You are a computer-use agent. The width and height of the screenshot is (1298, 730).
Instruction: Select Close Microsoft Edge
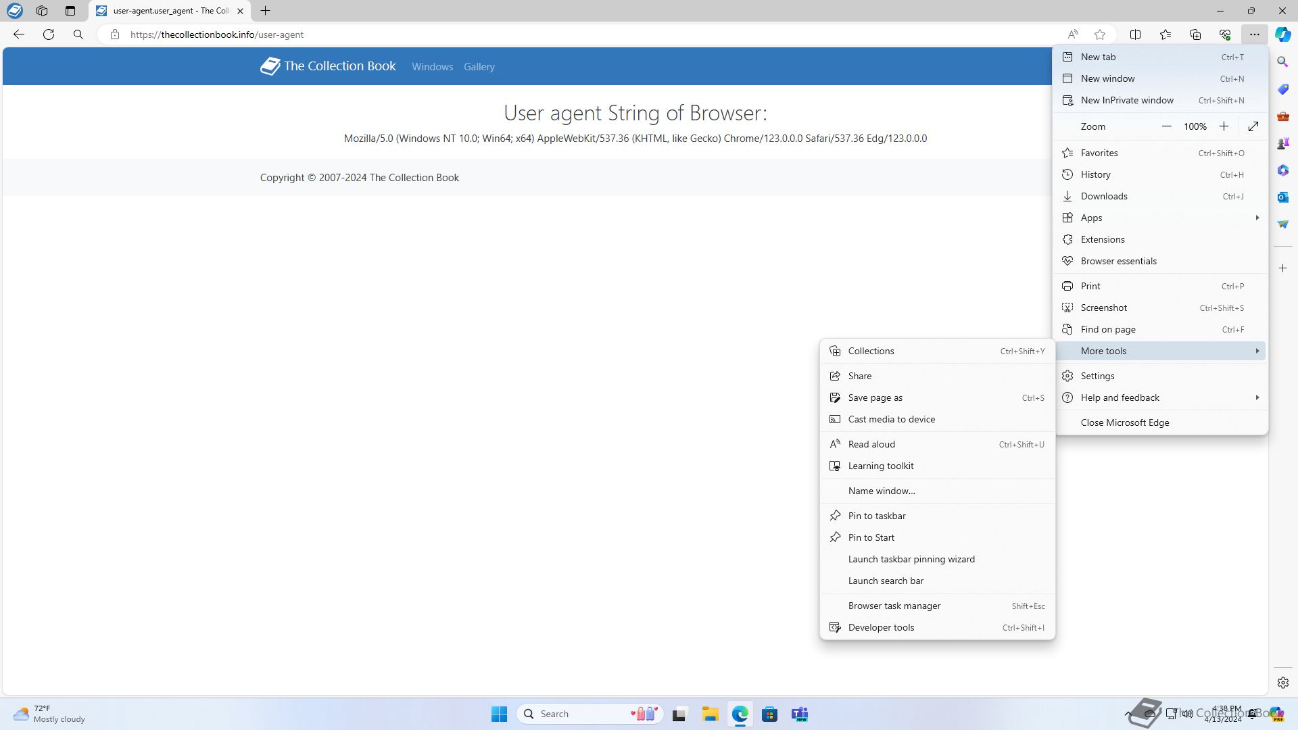coord(1160,422)
